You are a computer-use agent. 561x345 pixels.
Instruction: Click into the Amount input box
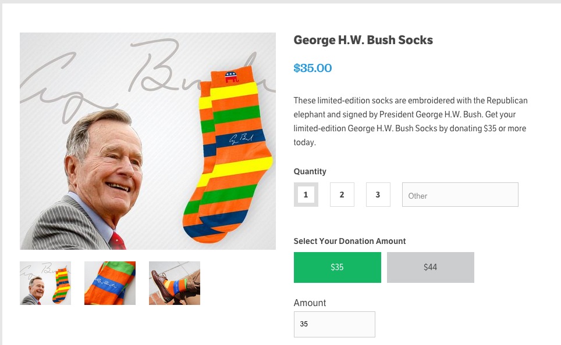pyautogui.click(x=335, y=324)
